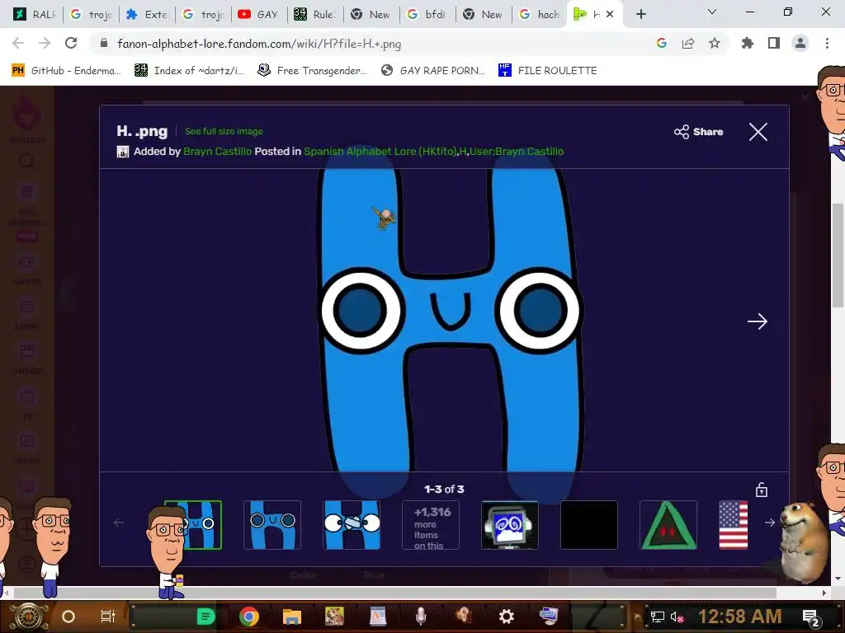The image size is (845, 633).
Task: Go forward with the browser forward arrow
Action: (45, 43)
